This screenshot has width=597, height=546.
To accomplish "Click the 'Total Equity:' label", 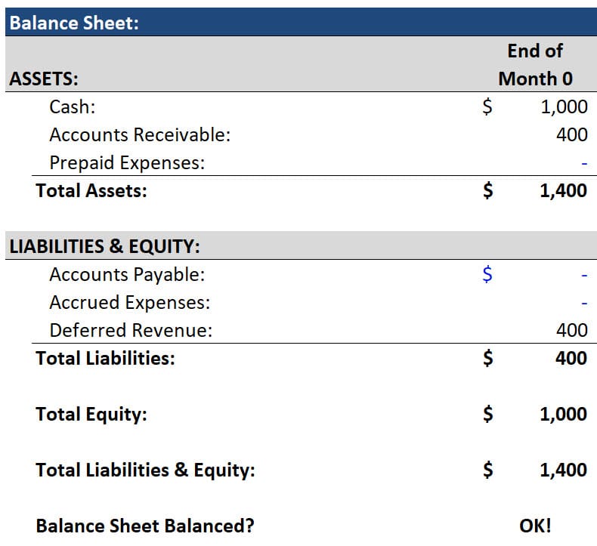I will click(x=91, y=415).
